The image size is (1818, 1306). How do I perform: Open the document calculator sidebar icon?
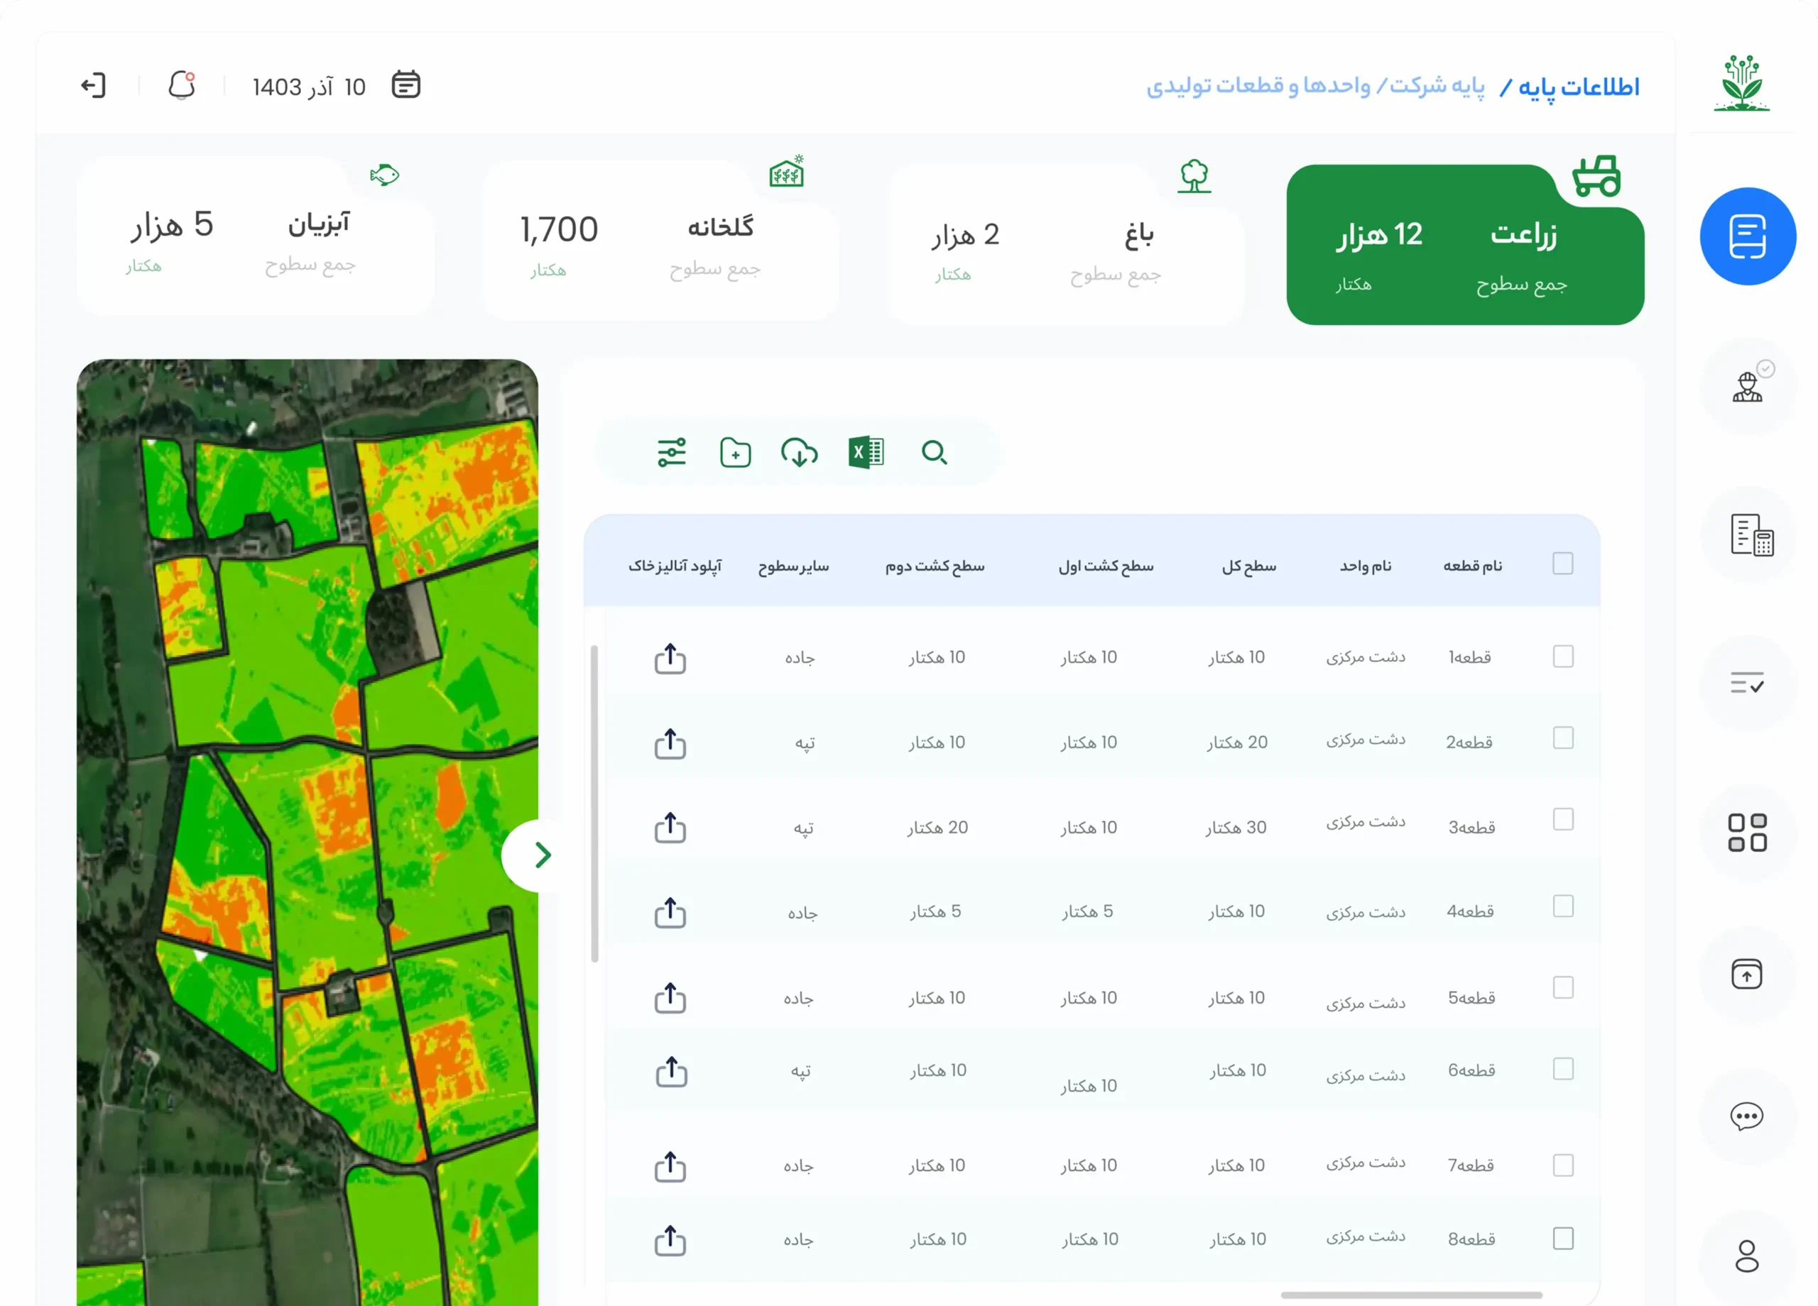tap(1751, 535)
